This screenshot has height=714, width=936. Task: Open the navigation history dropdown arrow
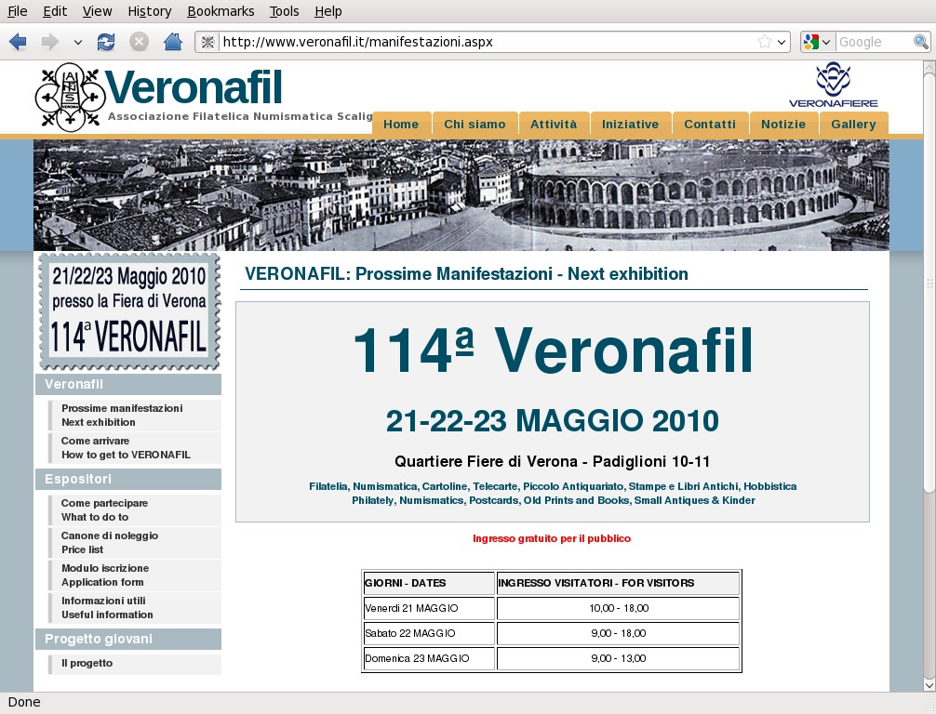click(77, 43)
